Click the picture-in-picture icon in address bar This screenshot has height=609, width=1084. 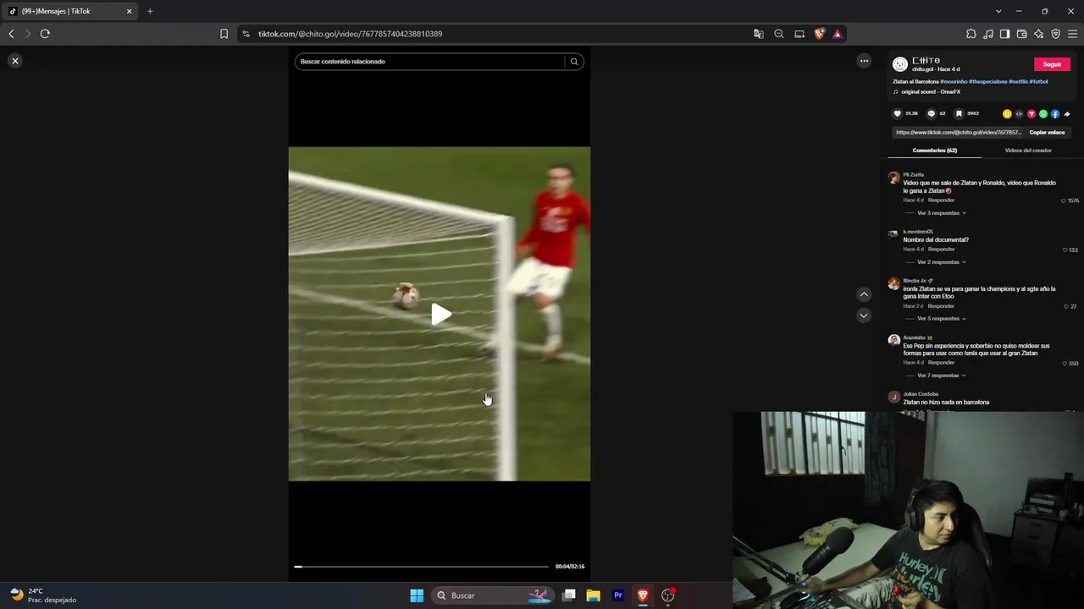point(799,34)
